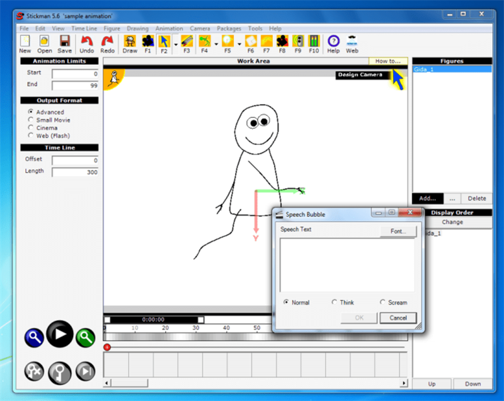Viewport: 504px width, 401px height.
Task: Click the red timeline playhead marker
Action: [x=107, y=347]
